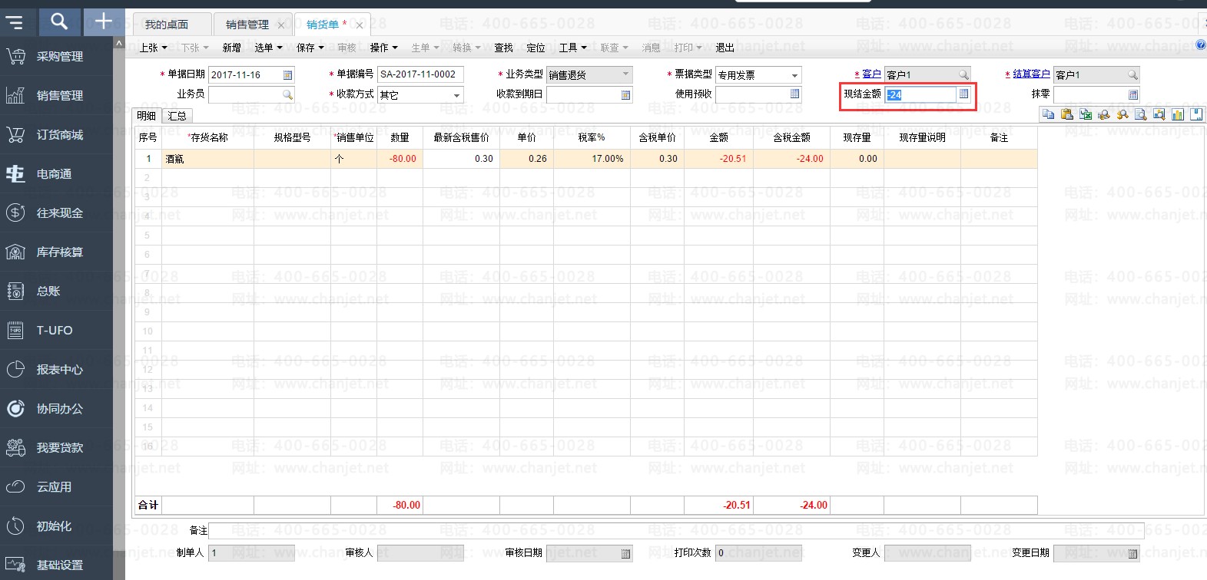The image size is (1207, 580).
Task: Click the coins lookup icon above the grid
Action: (1103, 114)
